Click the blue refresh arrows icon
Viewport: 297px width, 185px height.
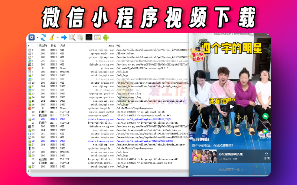[43, 37]
